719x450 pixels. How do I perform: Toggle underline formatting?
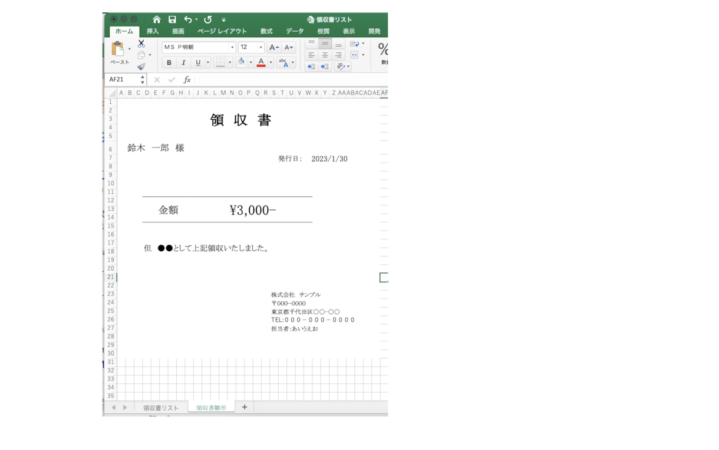(198, 63)
